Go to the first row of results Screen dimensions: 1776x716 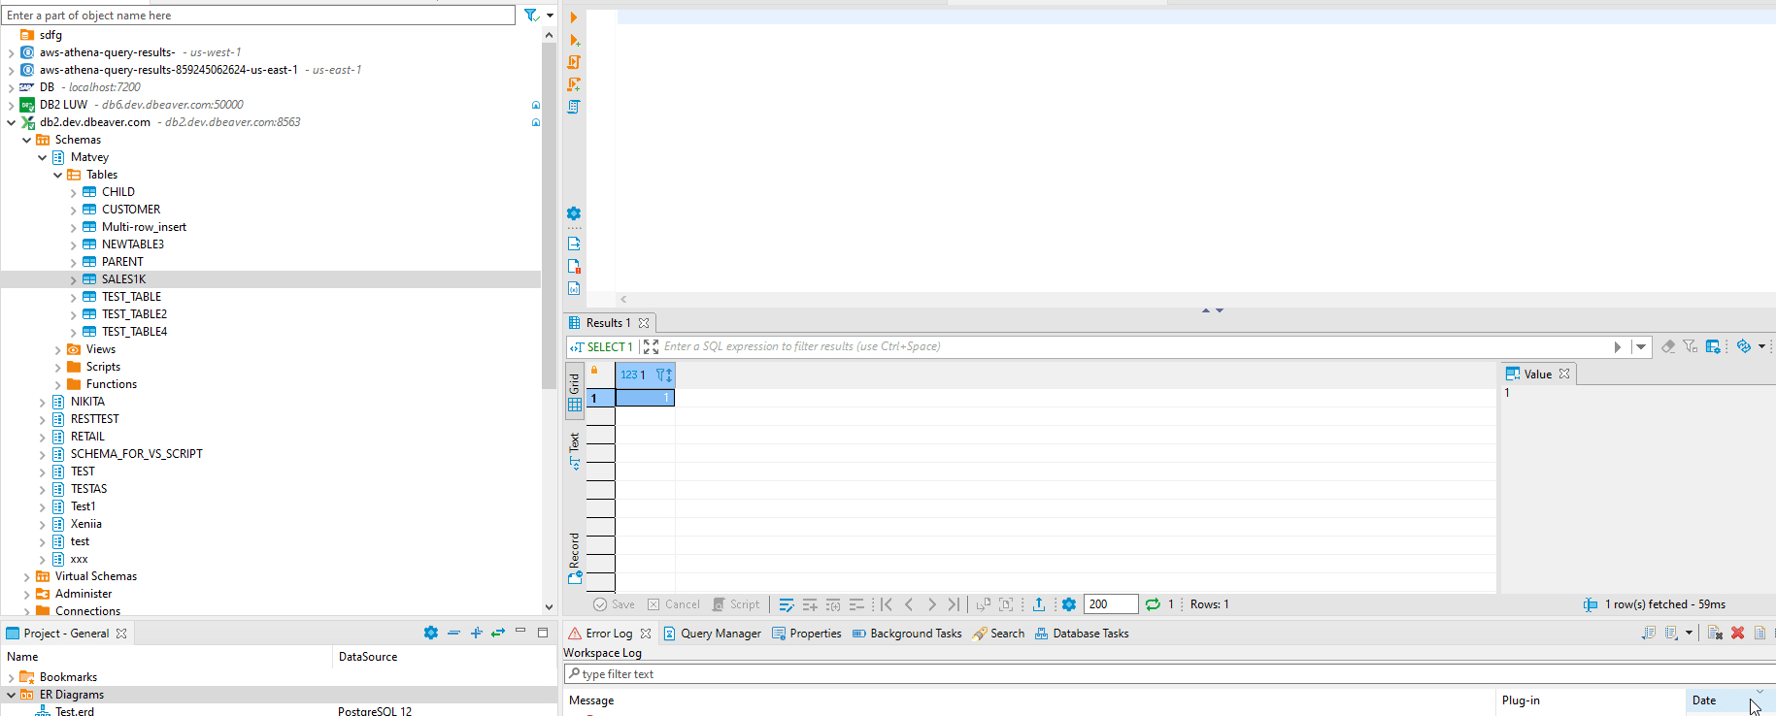tap(887, 604)
